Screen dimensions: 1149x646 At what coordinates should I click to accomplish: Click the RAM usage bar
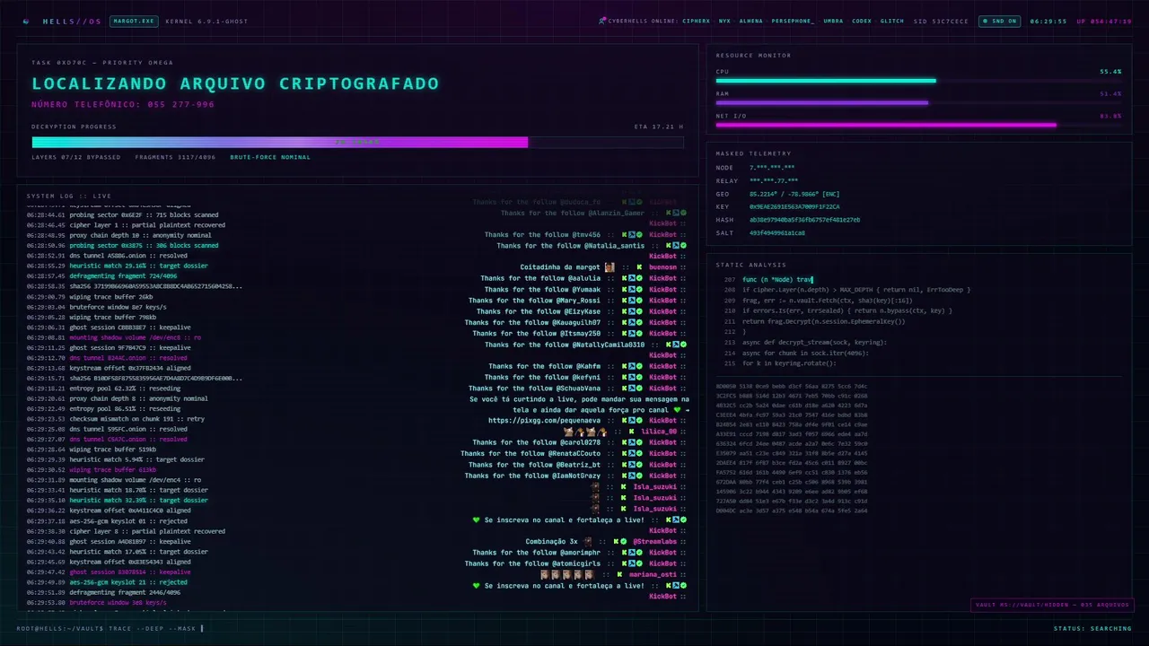coord(918,103)
